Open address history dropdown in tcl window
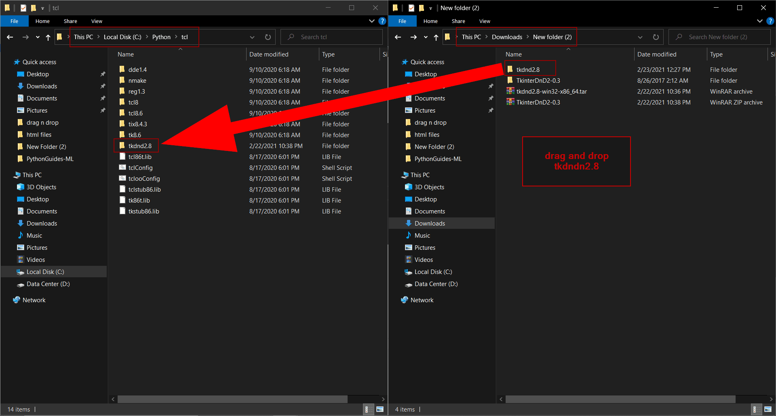Viewport: 776px width, 416px height. pos(252,37)
